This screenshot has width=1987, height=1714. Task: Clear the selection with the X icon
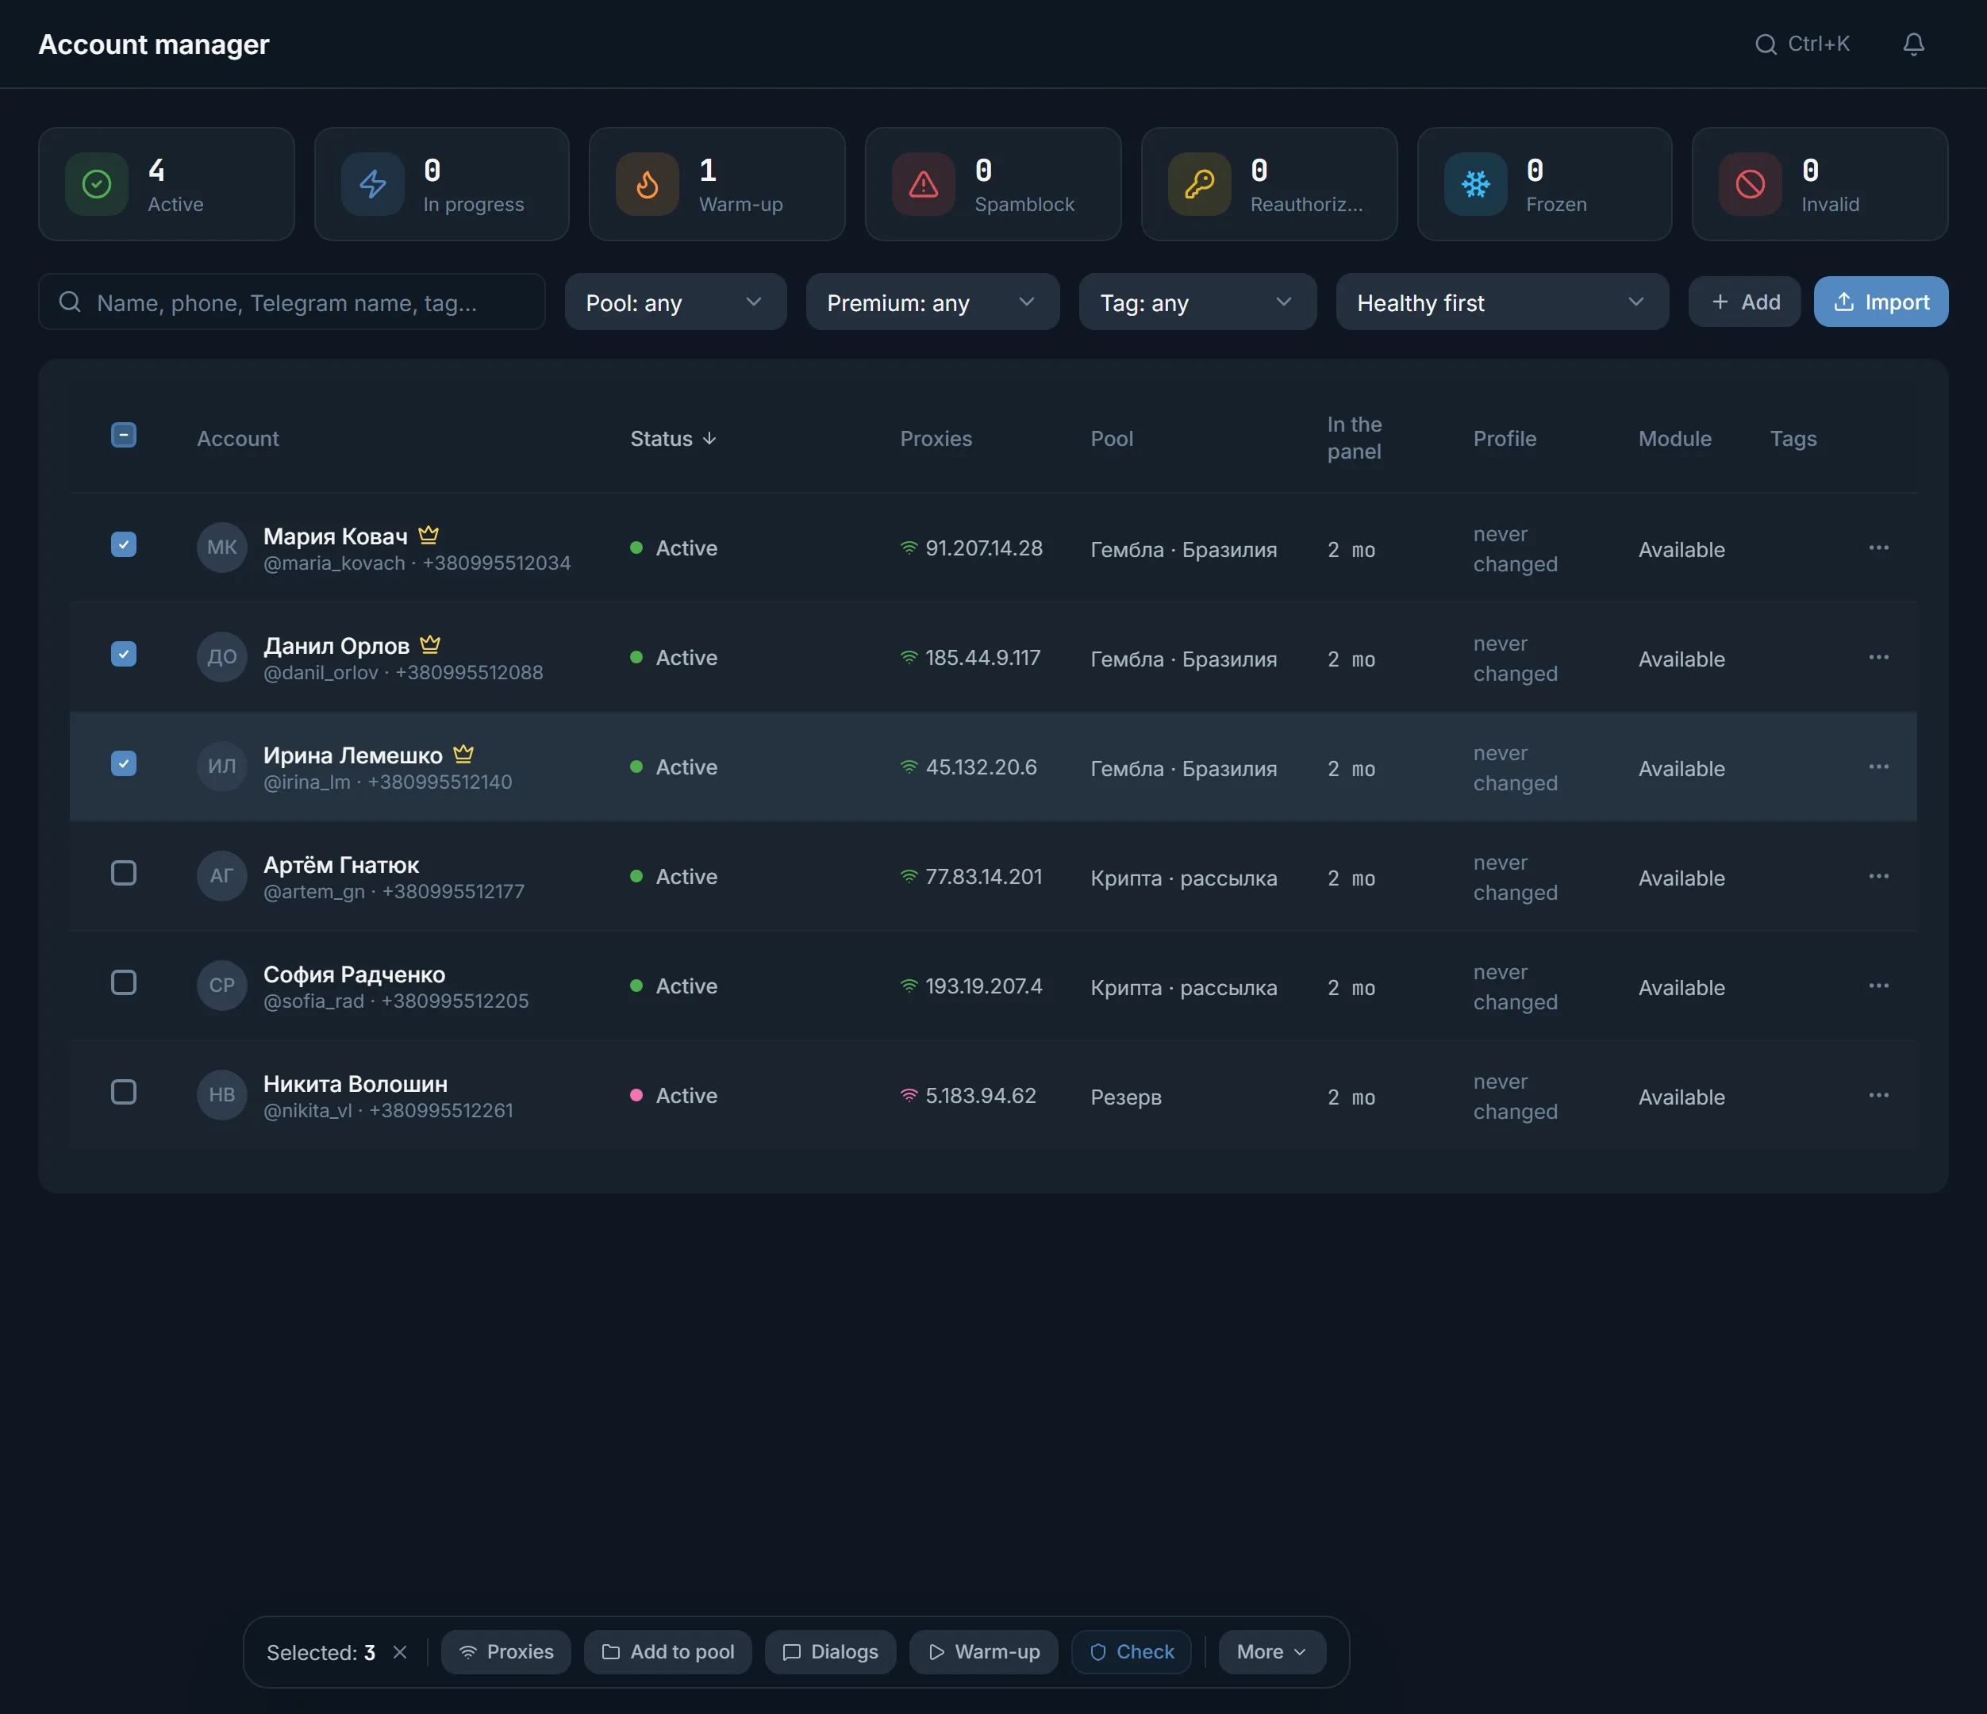(400, 1651)
